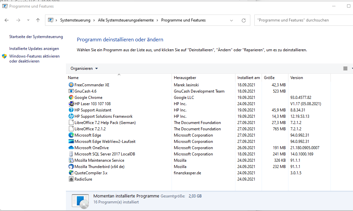Sort by the Herausgeber column header
Viewport: 353px width, 211px height.
(204, 78)
